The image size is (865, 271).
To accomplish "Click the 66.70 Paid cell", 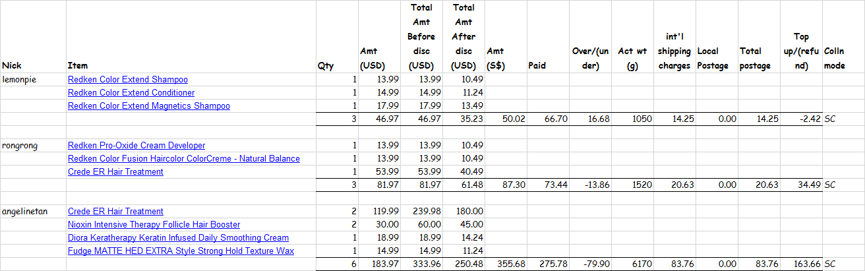I will (x=548, y=119).
